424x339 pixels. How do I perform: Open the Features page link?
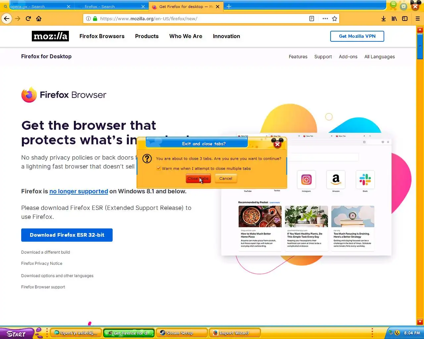[x=298, y=57]
